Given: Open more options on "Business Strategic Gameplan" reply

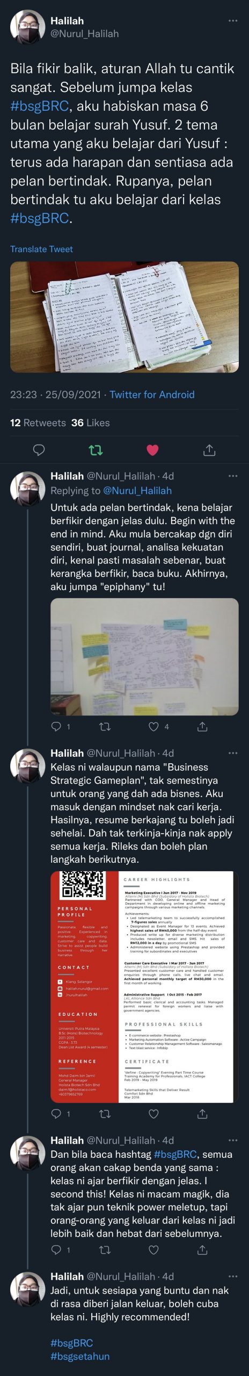Looking at the screenshot, I should (233, 753).
